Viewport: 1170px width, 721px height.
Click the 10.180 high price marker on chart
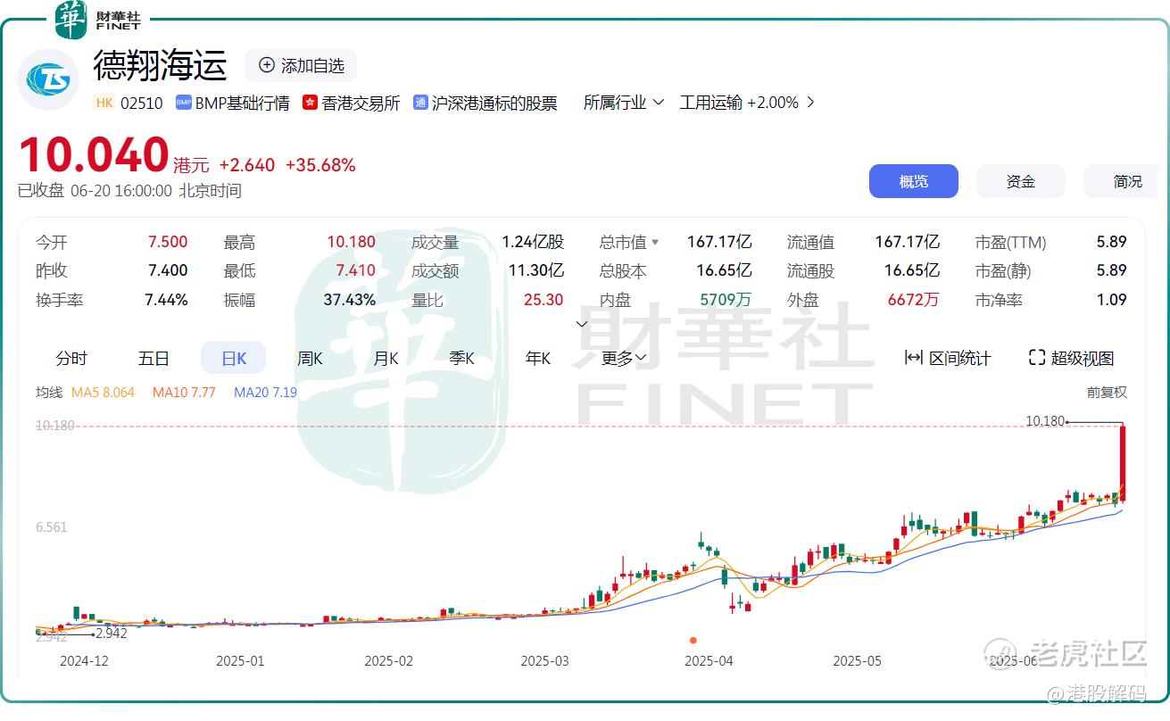(1046, 421)
